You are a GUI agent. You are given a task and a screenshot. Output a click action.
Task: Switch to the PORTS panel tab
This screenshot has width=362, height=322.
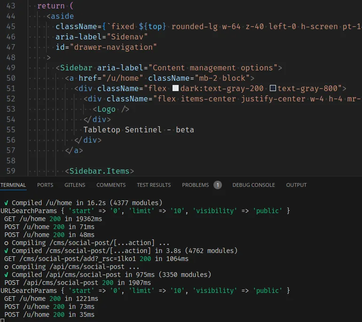(x=45, y=185)
